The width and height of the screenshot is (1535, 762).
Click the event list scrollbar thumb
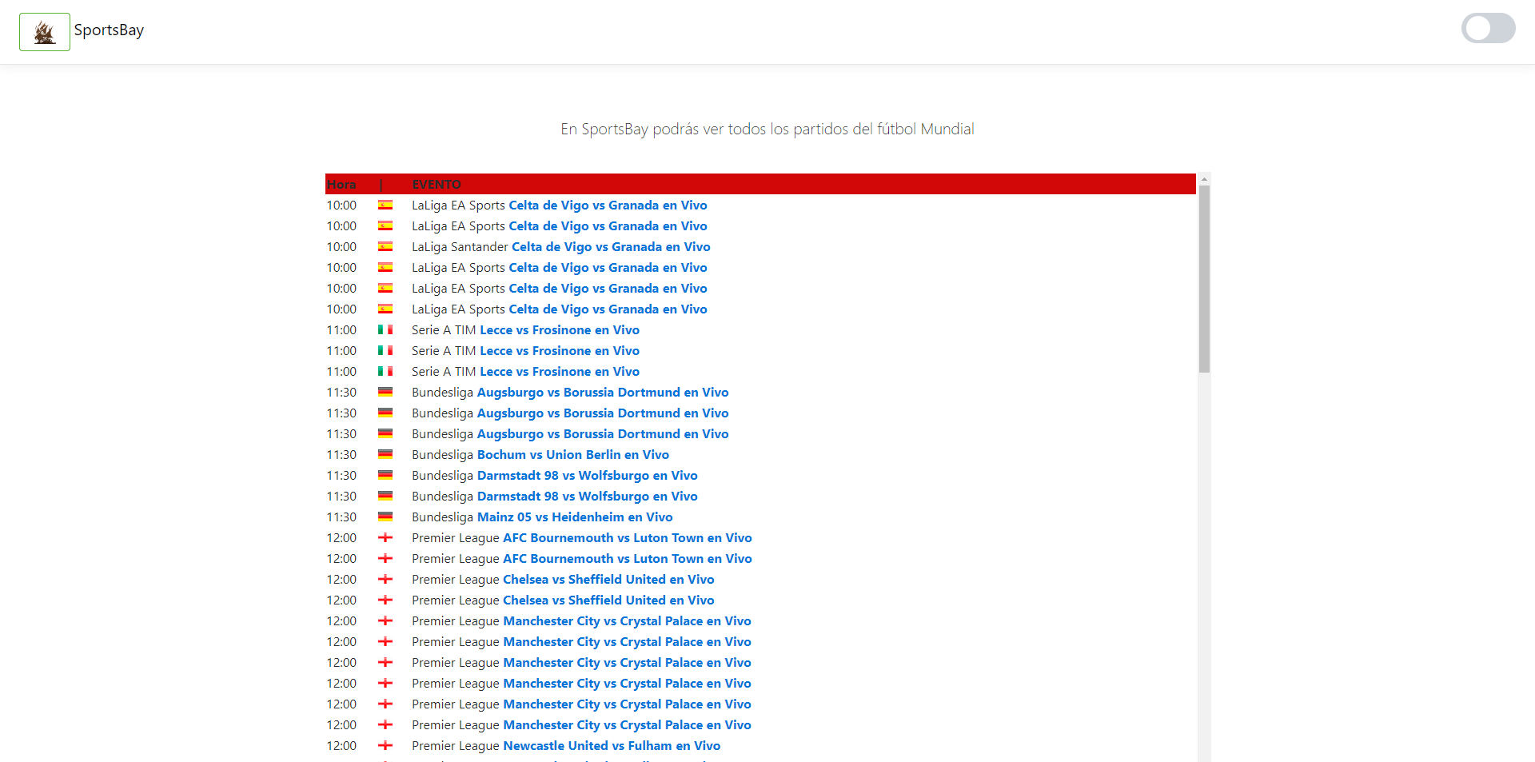click(x=1204, y=278)
